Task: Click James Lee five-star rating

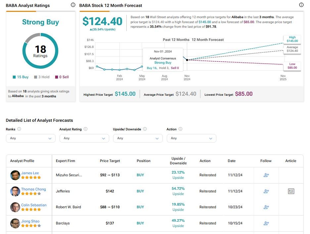Action: 31,178
